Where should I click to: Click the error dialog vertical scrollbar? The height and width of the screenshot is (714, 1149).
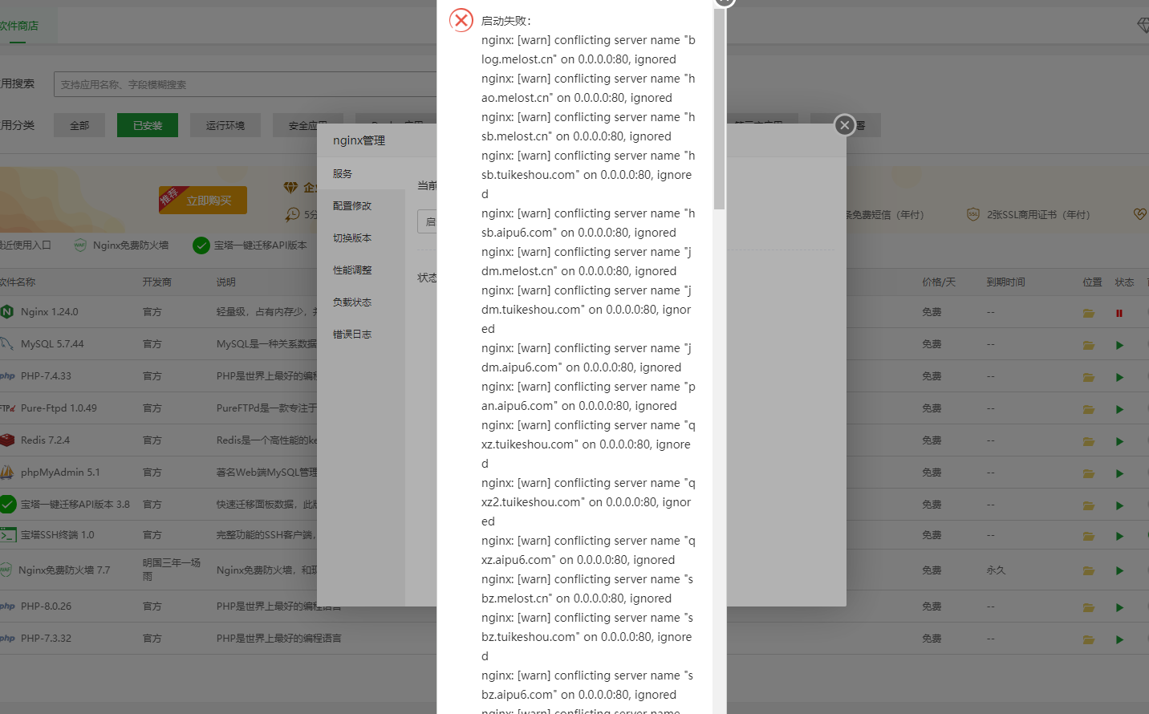coord(719,108)
